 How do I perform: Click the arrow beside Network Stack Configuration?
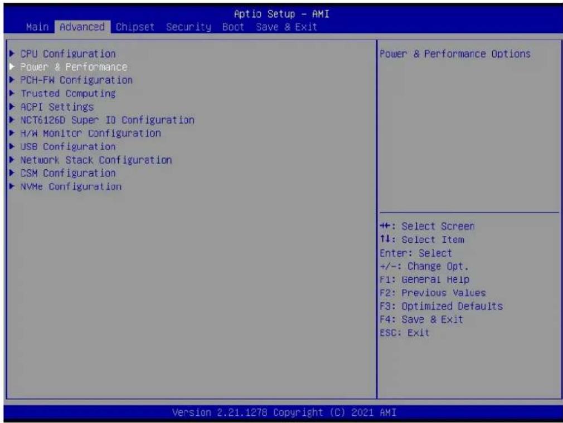[x=12, y=160]
